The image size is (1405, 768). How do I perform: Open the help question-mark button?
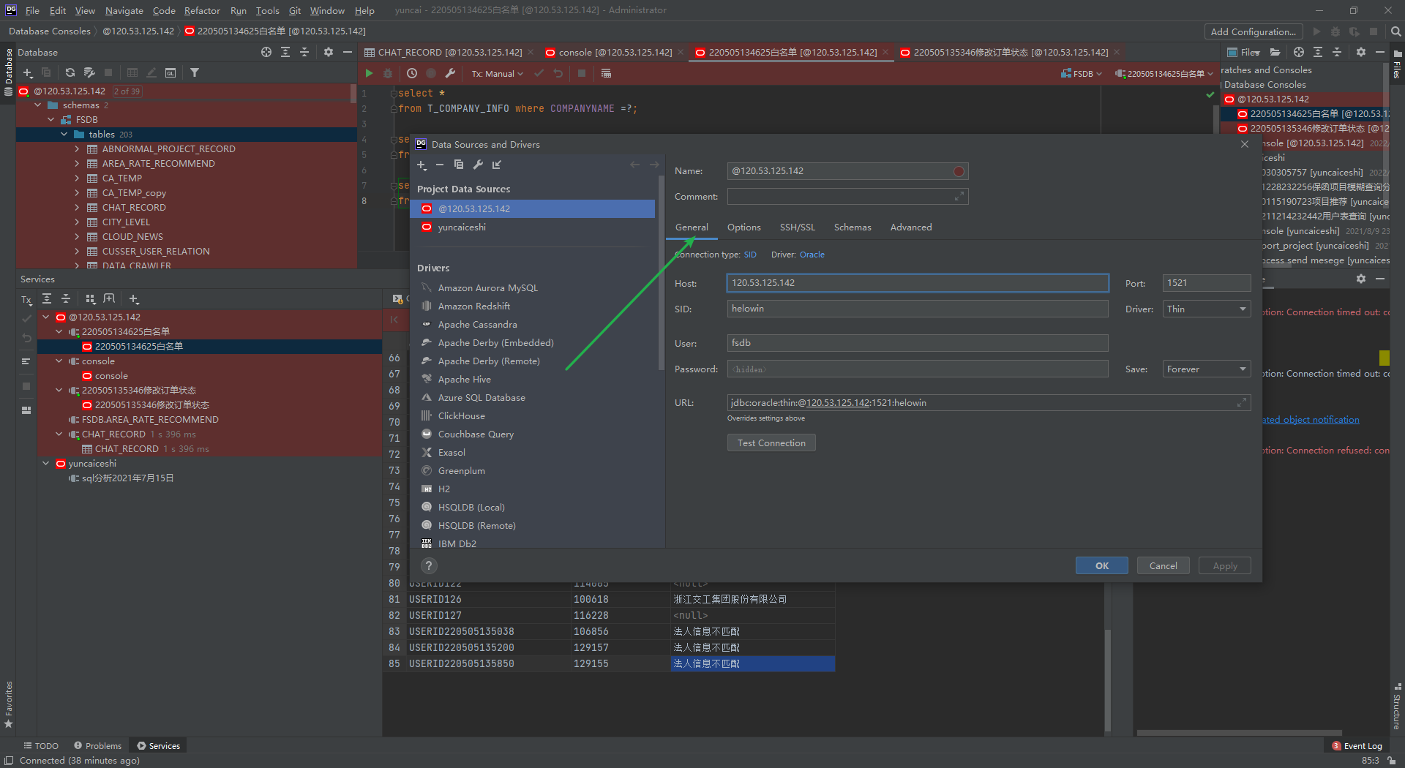pyautogui.click(x=430, y=565)
